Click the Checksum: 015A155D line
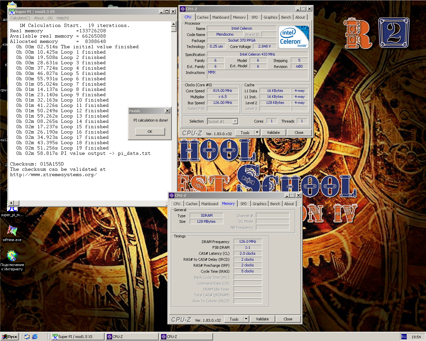 tap(37, 164)
